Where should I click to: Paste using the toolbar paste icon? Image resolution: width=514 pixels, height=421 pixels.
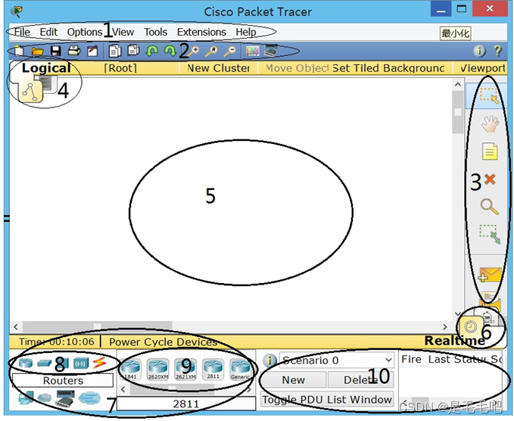[133, 51]
